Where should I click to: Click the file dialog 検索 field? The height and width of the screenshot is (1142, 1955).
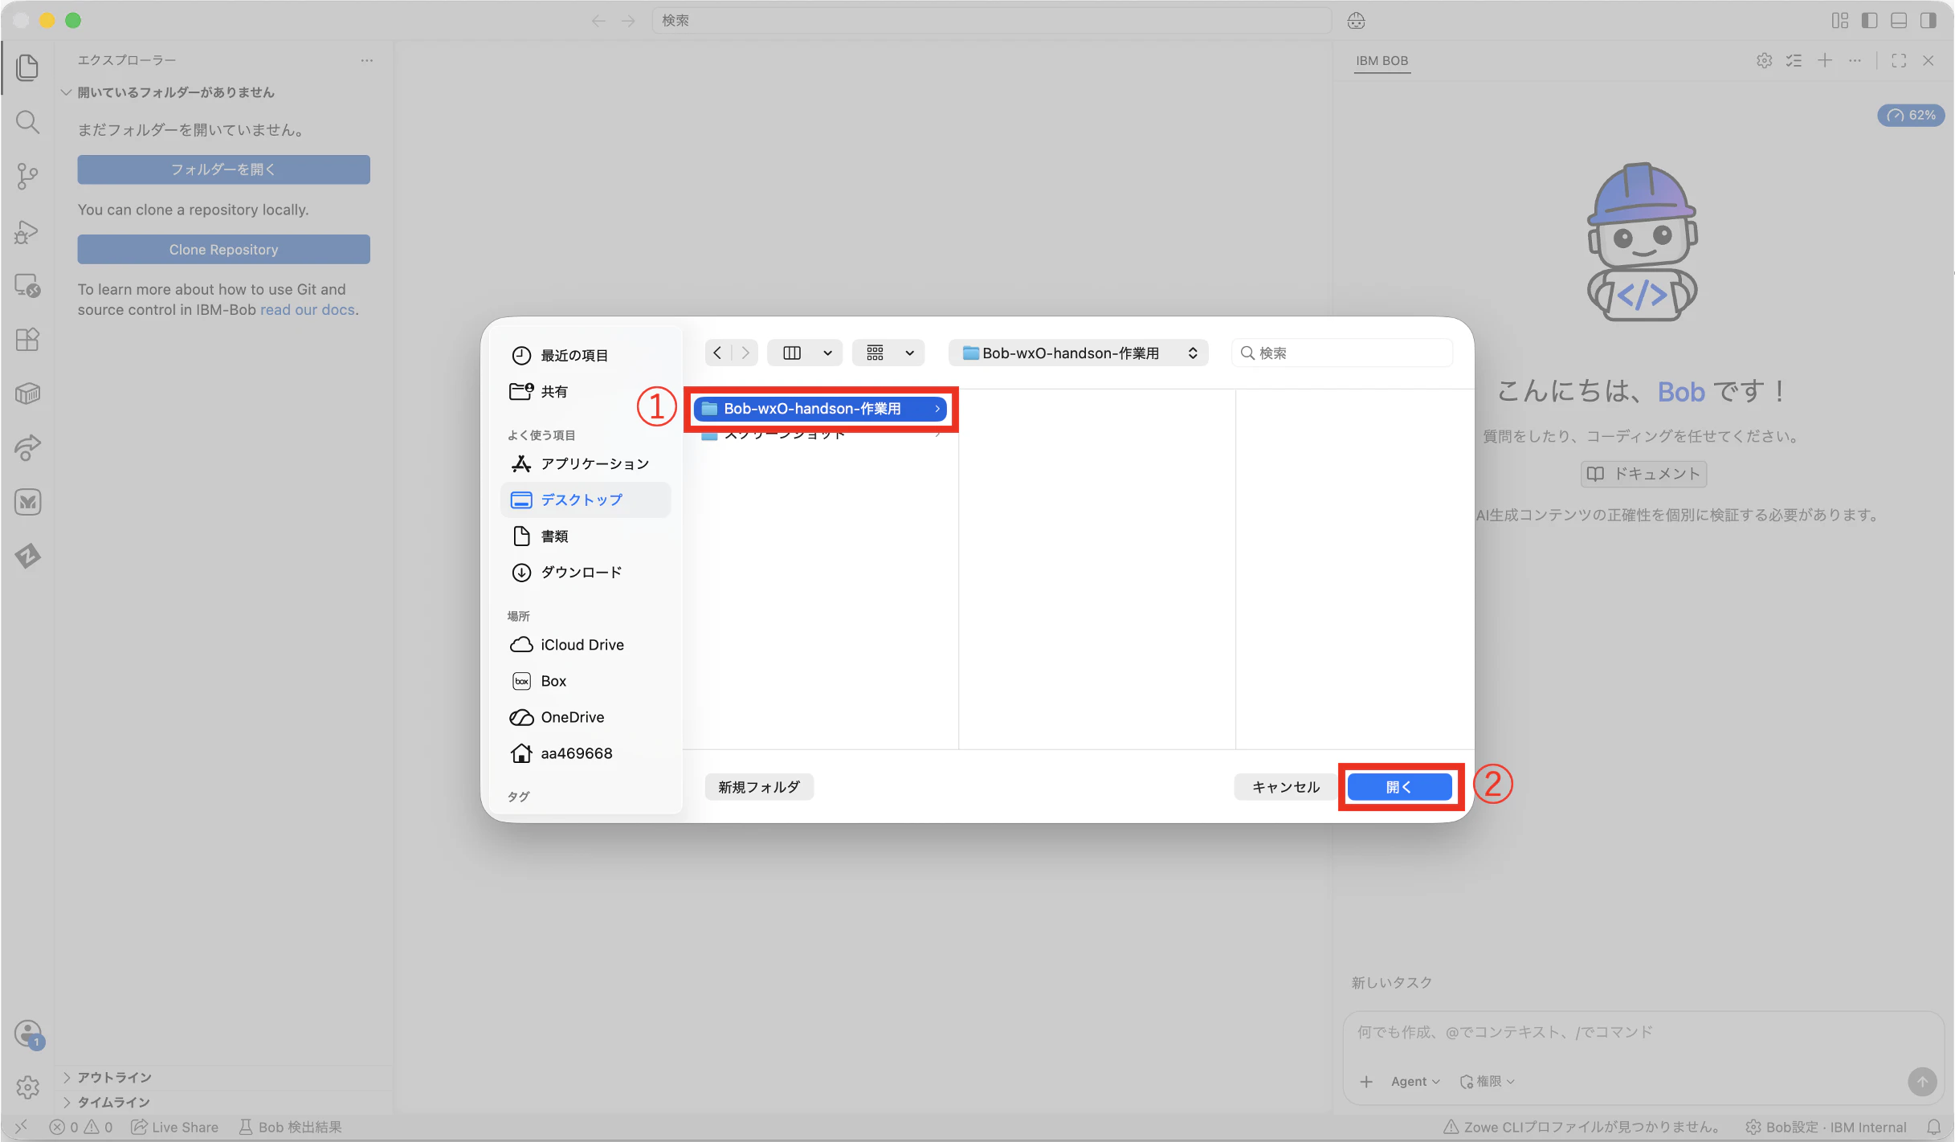[x=1343, y=353]
